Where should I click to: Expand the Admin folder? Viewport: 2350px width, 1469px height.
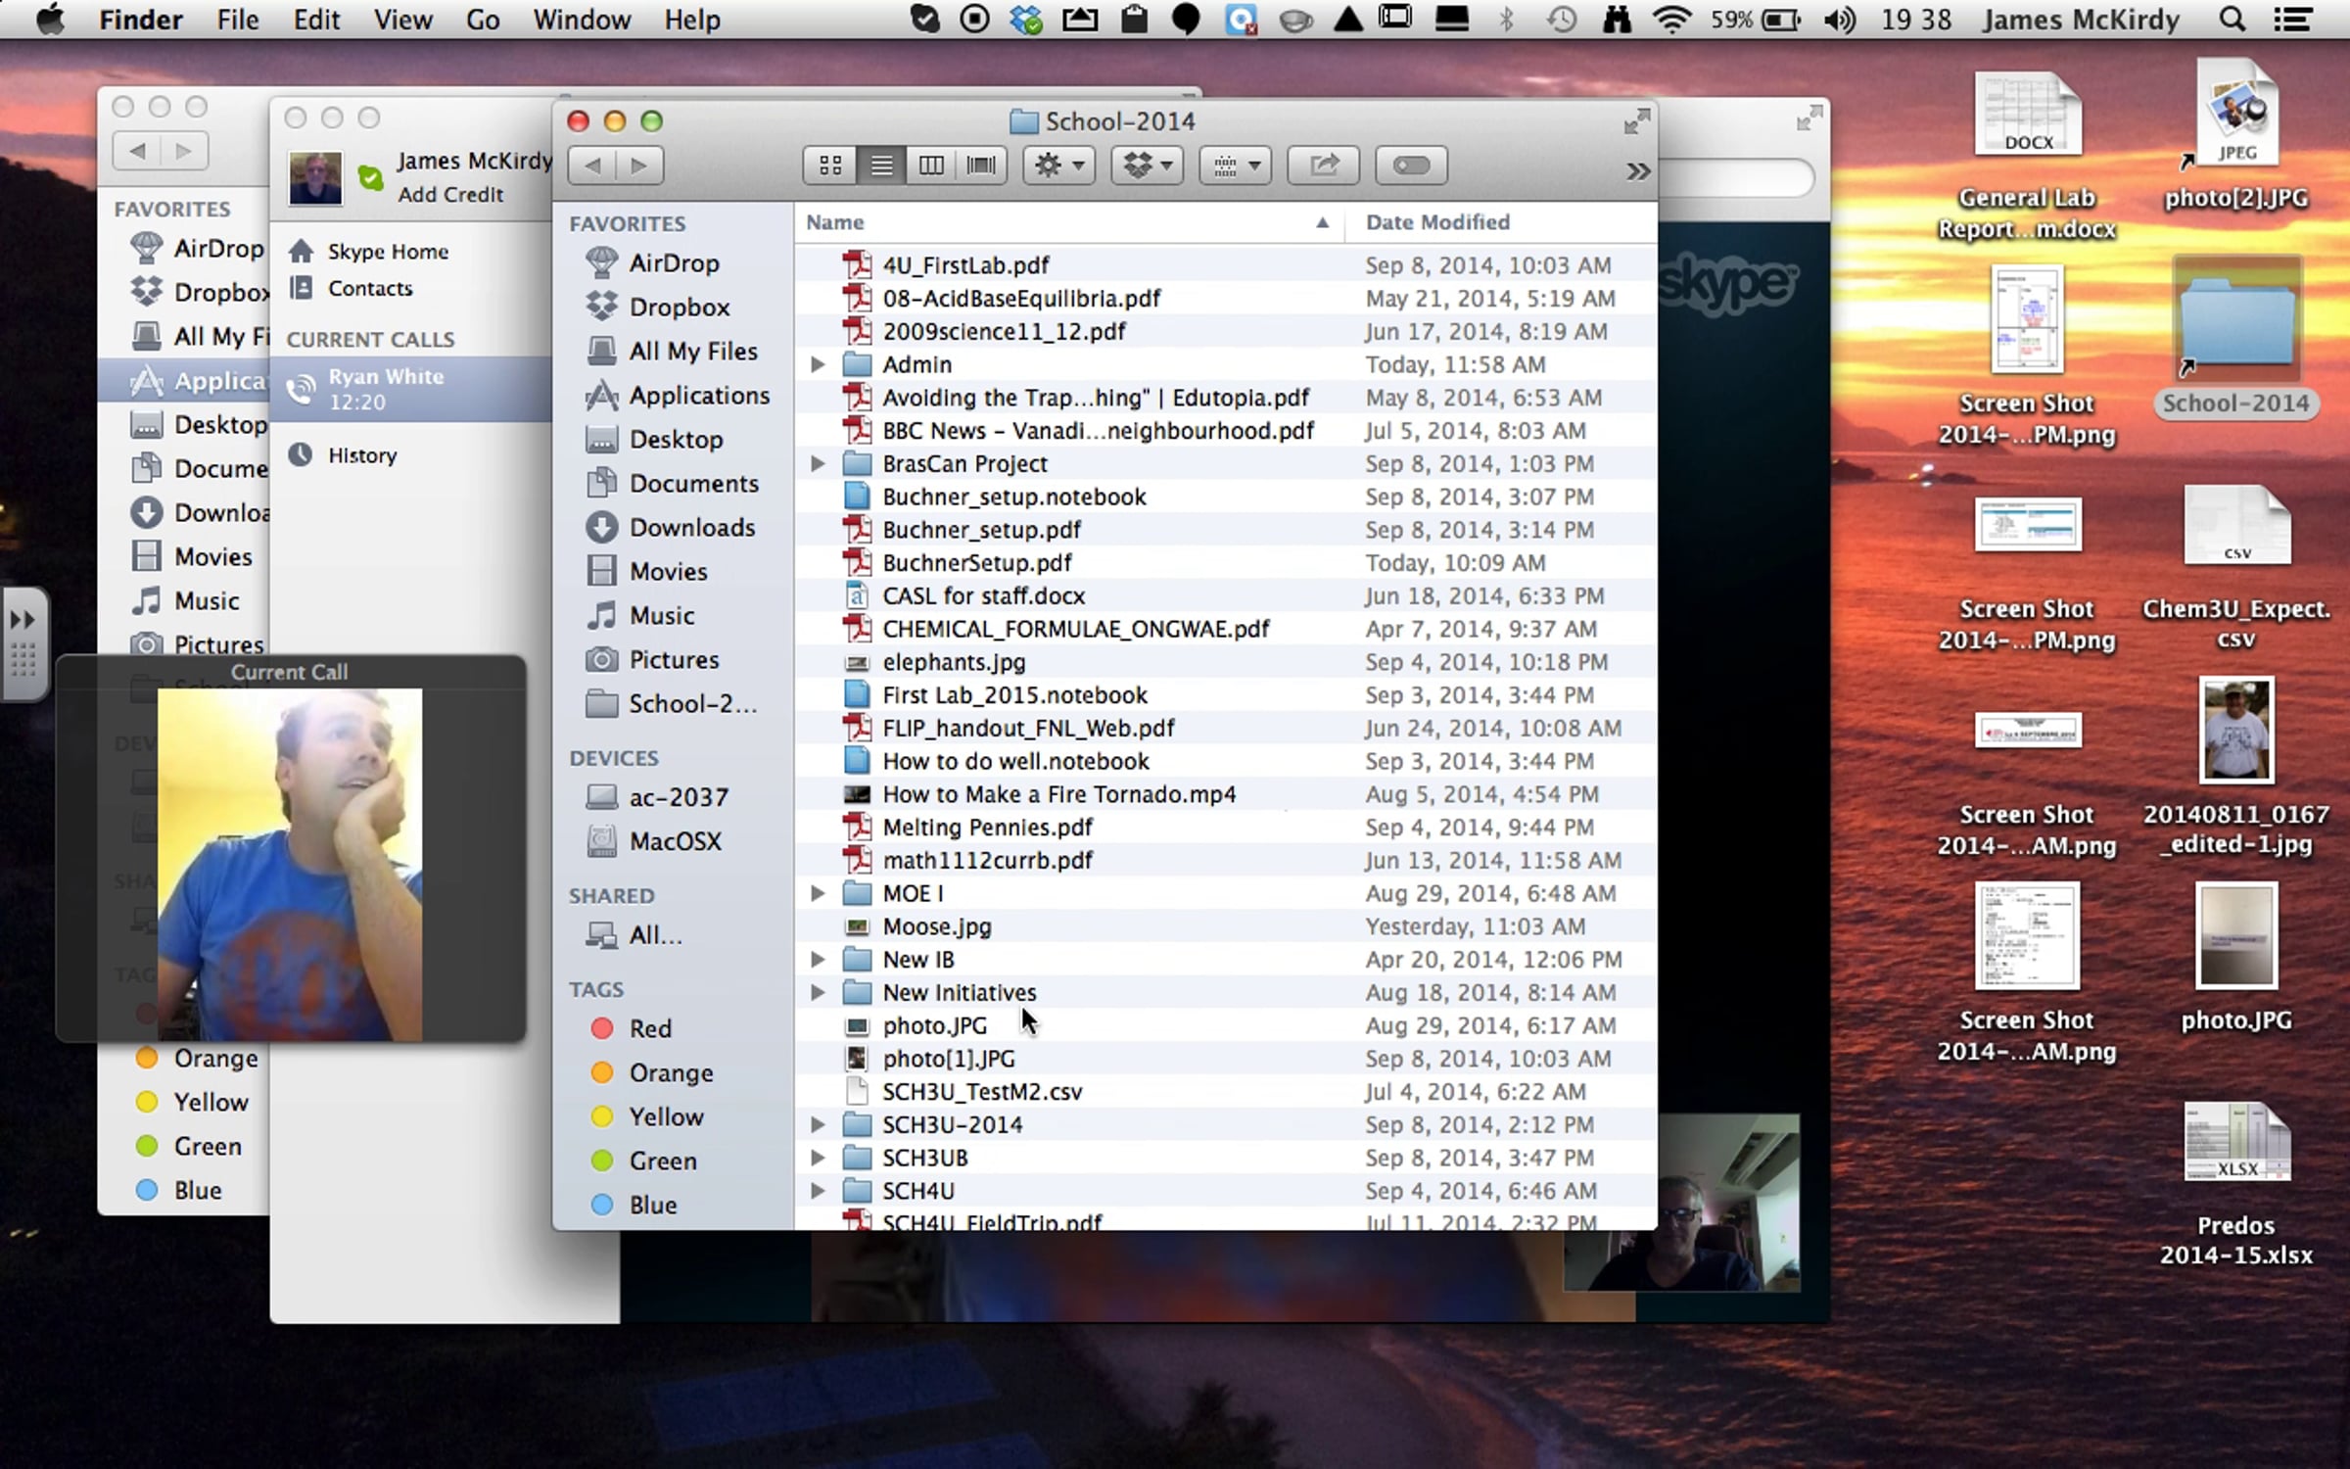(x=818, y=364)
